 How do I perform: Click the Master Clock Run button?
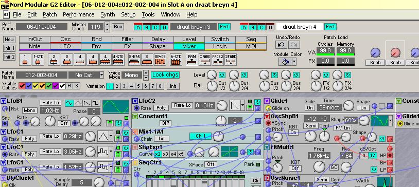tap(118, 27)
